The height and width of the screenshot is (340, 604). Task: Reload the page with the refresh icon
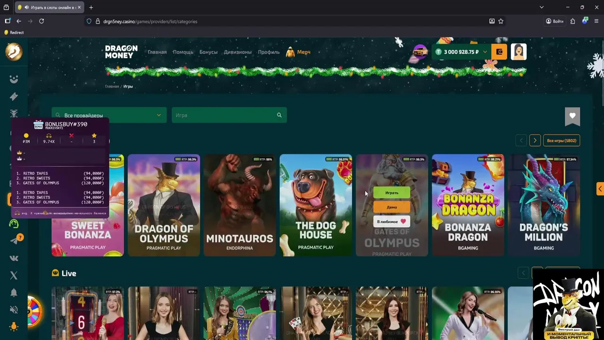(x=42, y=21)
